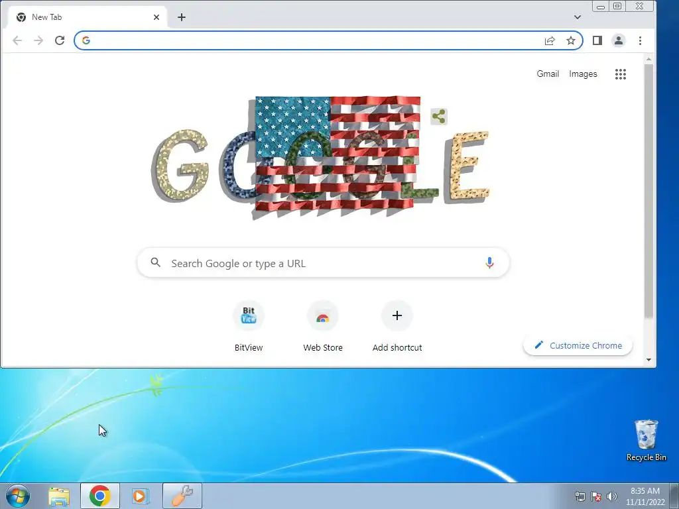Open a new tab with the plus button
The height and width of the screenshot is (509, 679).
point(182,17)
